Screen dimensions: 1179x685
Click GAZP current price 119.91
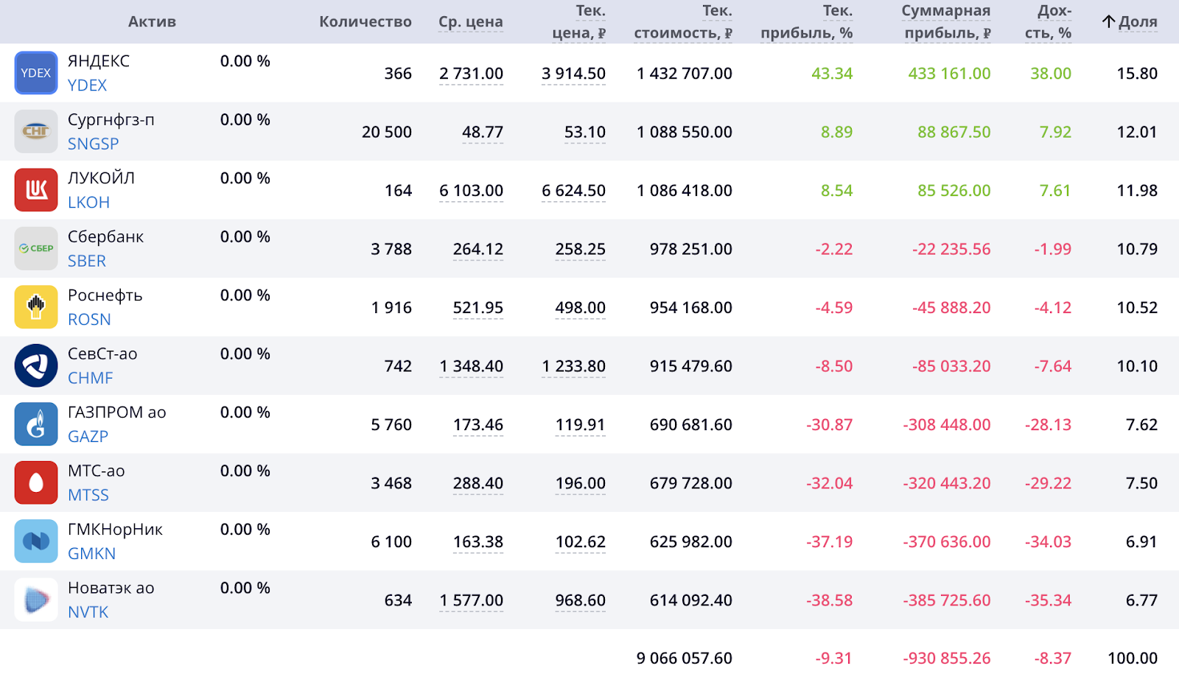pyautogui.click(x=581, y=425)
